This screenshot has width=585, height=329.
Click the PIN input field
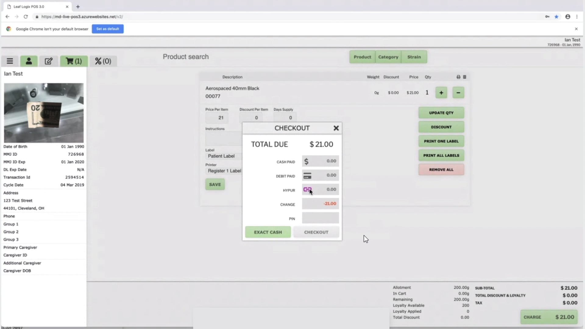point(320,218)
